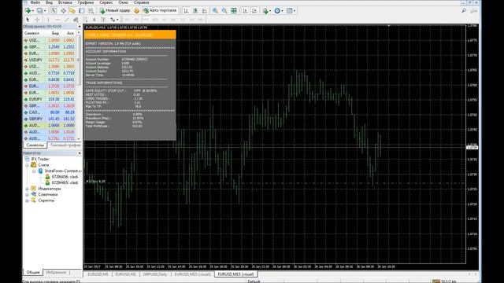Toggle the Market Watch window icon
This screenshot has height=283, width=504.
(54, 10)
